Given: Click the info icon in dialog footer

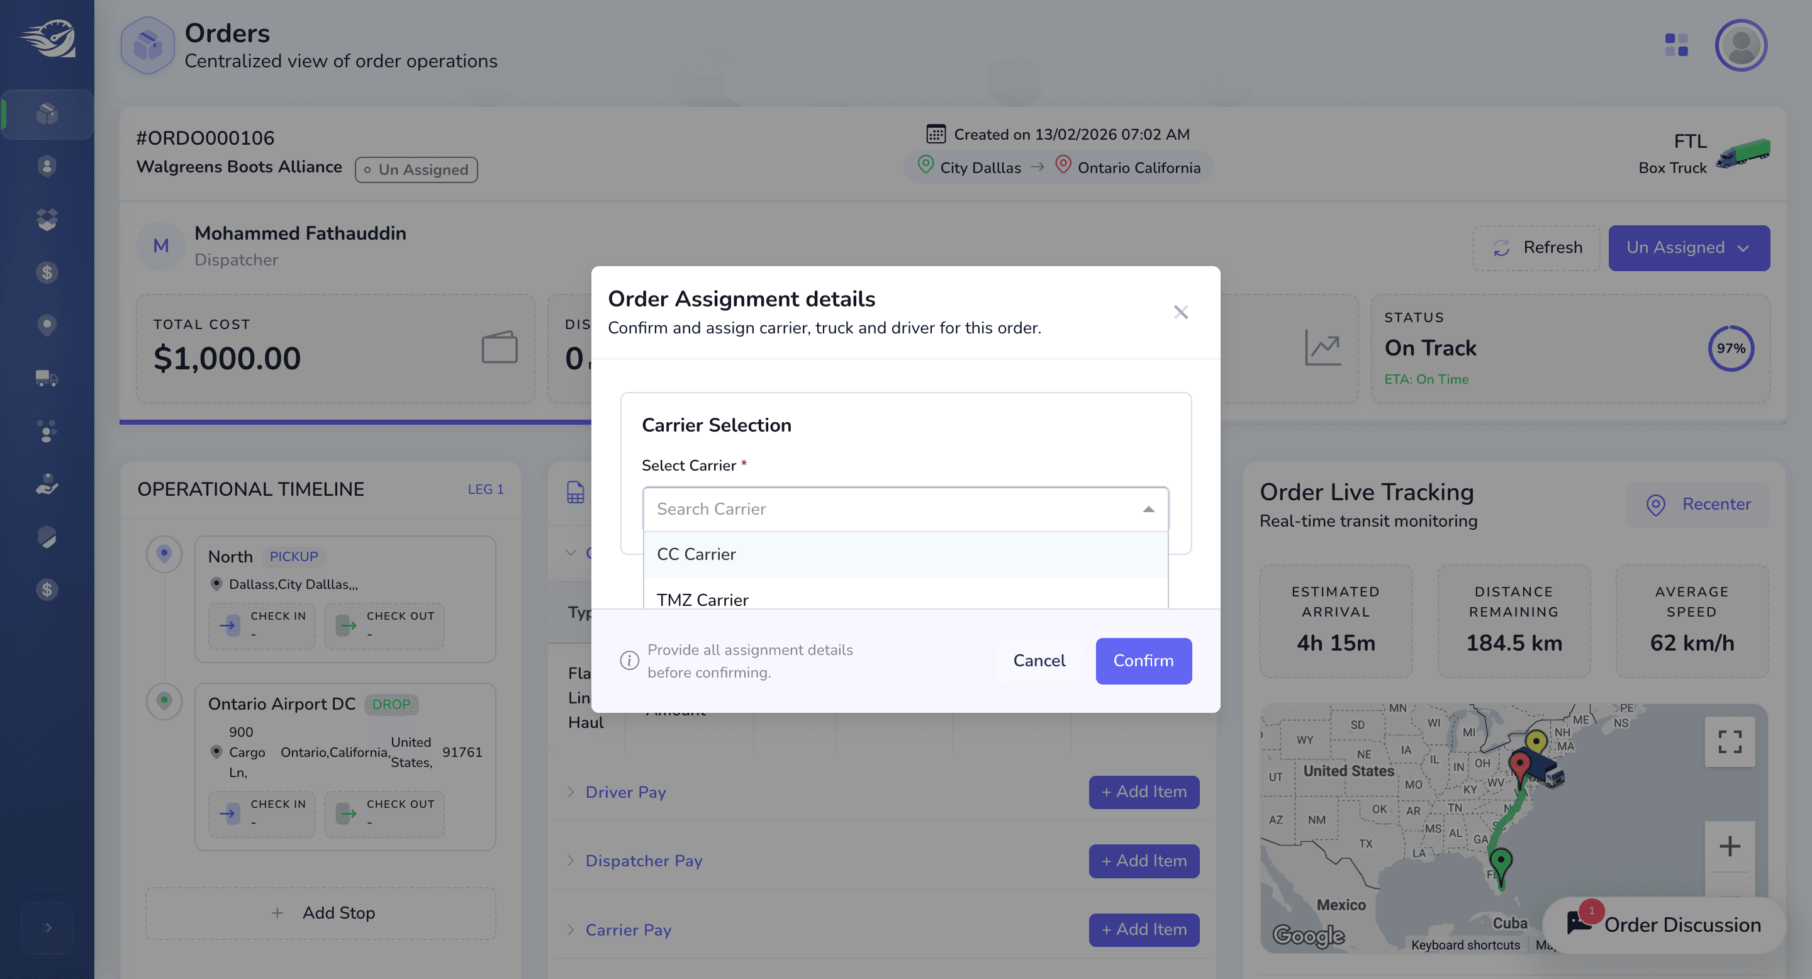Looking at the screenshot, I should 630,661.
